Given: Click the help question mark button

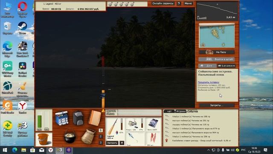Looking at the screenshot, I should pos(179,3).
